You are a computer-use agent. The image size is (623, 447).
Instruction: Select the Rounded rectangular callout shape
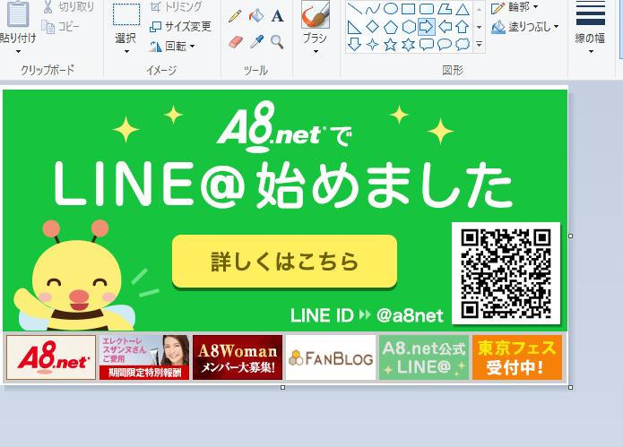[427, 44]
